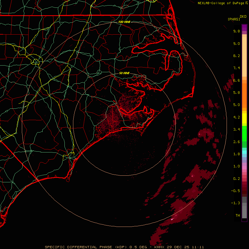Click the 100 NMI range ring label
249x249 pixels.
[x=124, y=22]
